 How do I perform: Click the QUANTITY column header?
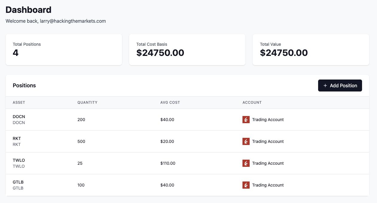(x=87, y=102)
